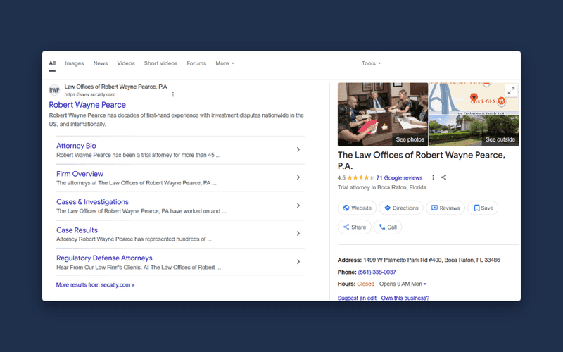Switch to the Short videos tab

(x=161, y=63)
